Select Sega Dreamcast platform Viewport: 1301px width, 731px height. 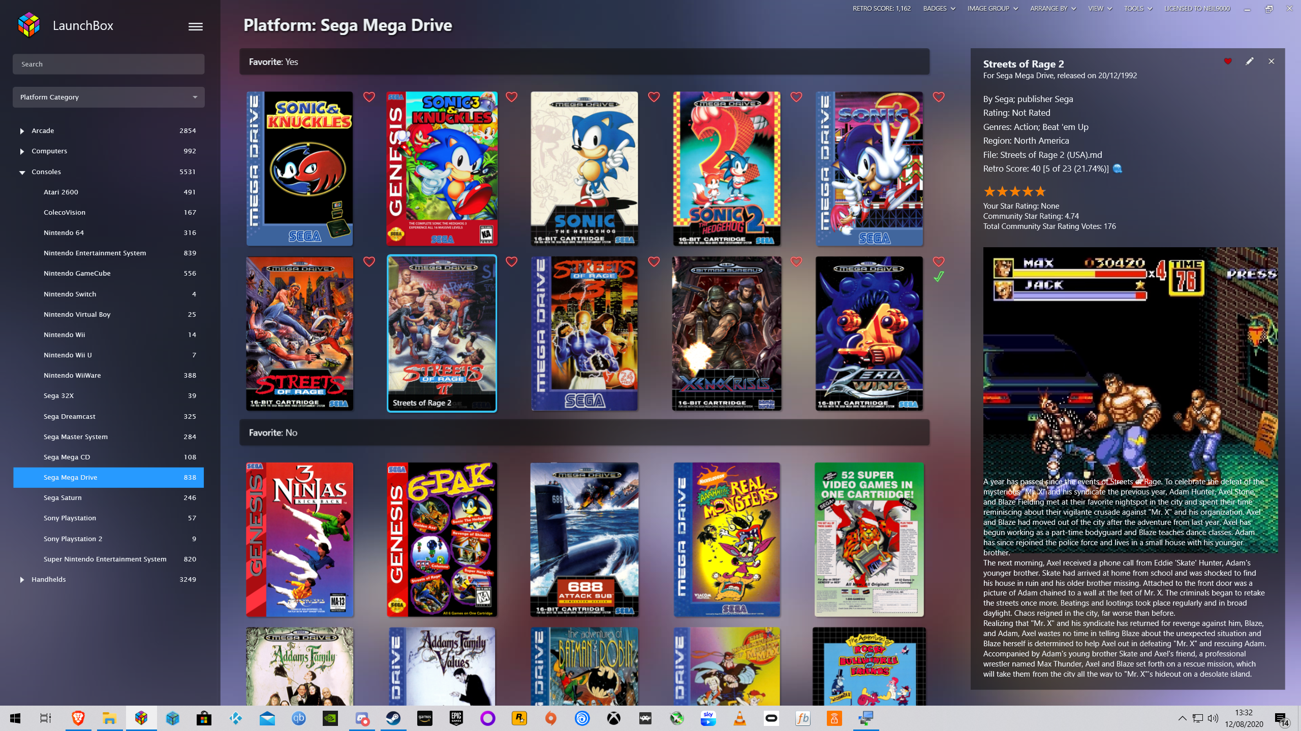click(x=108, y=416)
